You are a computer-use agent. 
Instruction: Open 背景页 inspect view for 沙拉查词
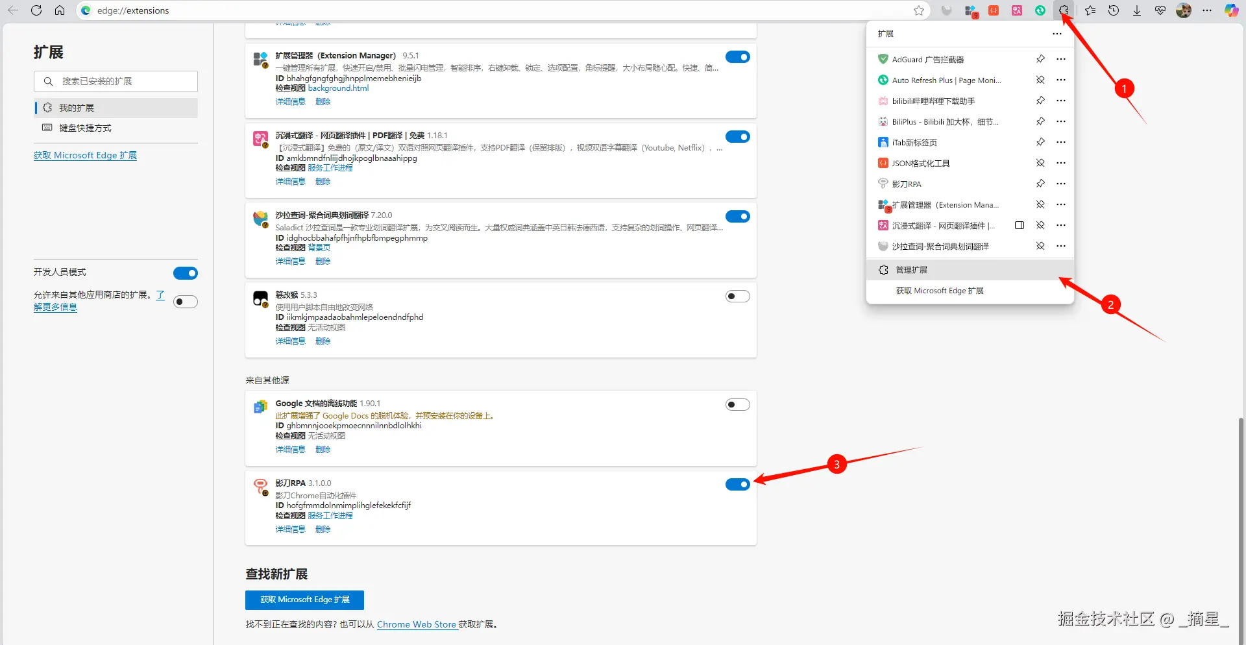[319, 248]
